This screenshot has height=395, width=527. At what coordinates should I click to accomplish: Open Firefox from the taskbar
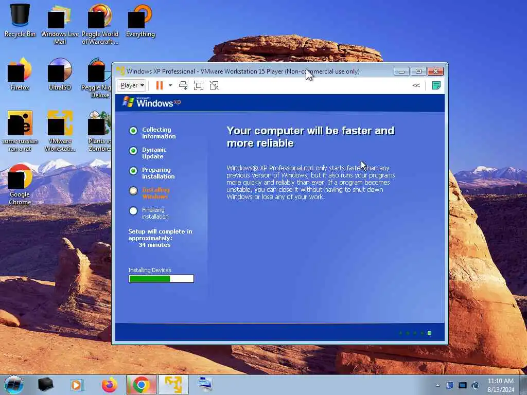tap(109, 385)
